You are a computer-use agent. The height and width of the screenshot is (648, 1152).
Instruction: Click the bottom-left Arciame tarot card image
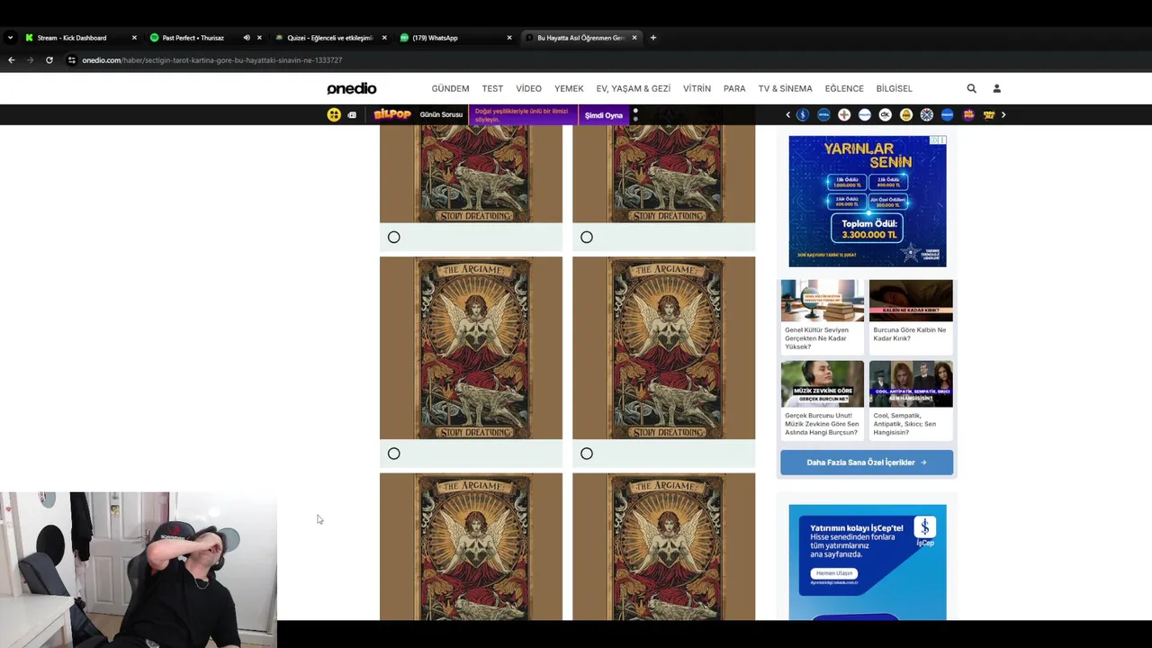click(x=471, y=546)
